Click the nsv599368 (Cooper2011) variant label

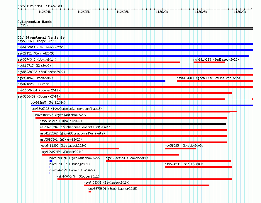[37, 41]
